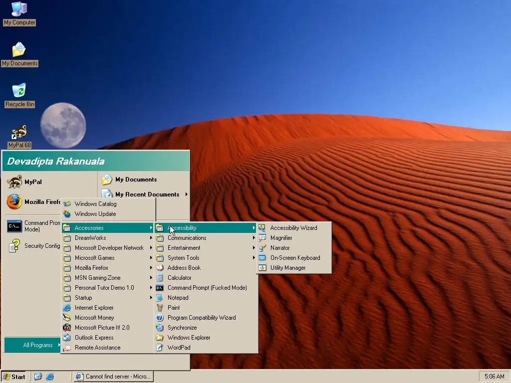Image resolution: width=511 pixels, height=383 pixels.
Task: Launch Narrator from Accessibility submenu
Action: (294, 248)
